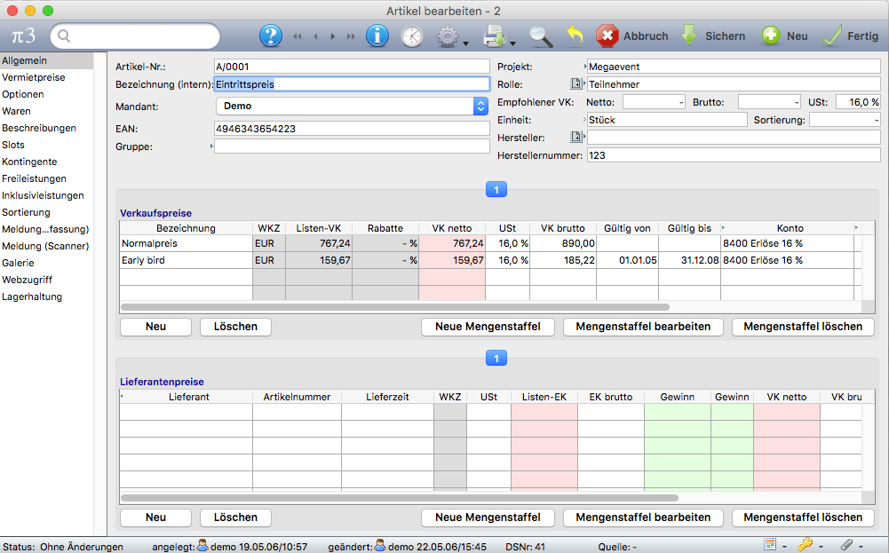Viewport: 889px width, 553px height.
Task: Click Mengenstaffel bearbeiten under Verkaufspreise
Action: point(643,327)
